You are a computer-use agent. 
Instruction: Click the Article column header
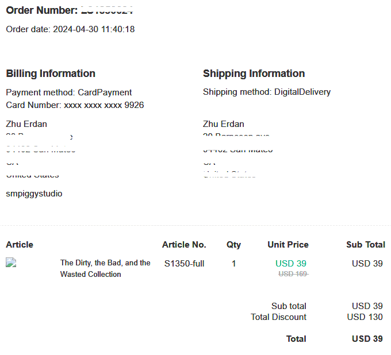[x=20, y=244]
